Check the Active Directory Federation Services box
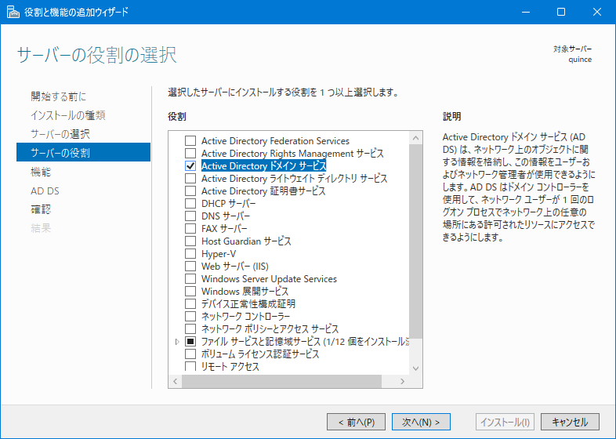 190,140
